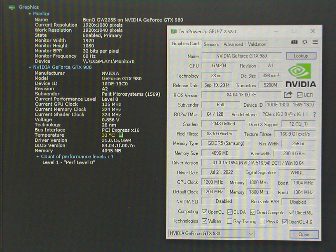Image resolution: width=336 pixels, height=252 pixels.
Task: Click the NVIDIA SLI Disabled field
Action: [224, 201]
